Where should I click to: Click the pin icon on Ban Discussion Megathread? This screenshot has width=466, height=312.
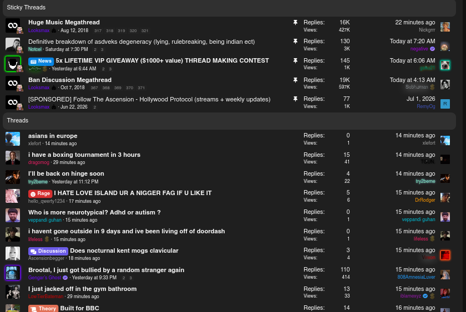point(295,80)
